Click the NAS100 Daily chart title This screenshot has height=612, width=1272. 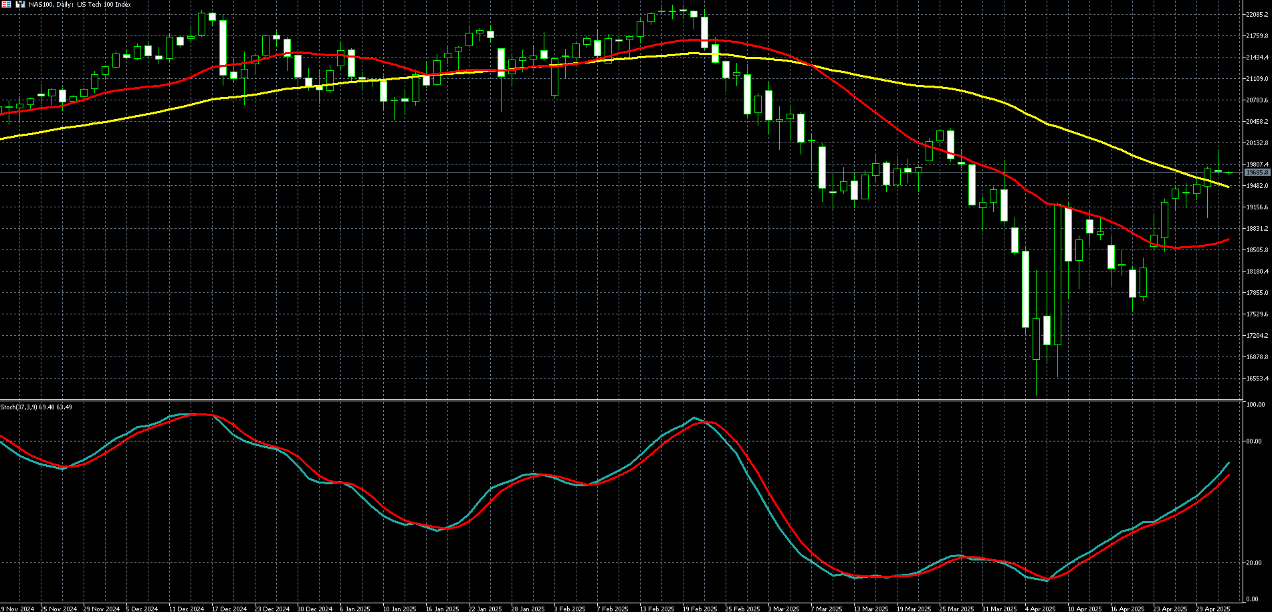click(80, 5)
